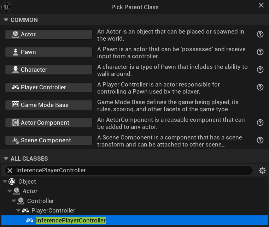Click the class search input field
Image resolution: width=269 pixels, height=227 pixels.
(x=131, y=171)
